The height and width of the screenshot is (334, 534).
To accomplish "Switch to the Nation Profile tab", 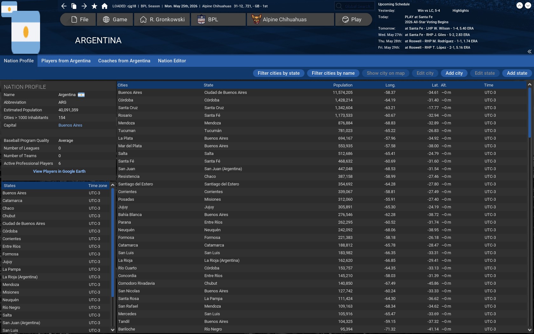I will [x=19, y=61].
